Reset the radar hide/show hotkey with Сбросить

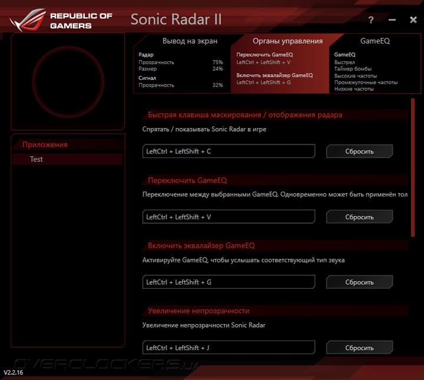pyautogui.click(x=359, y=151)
